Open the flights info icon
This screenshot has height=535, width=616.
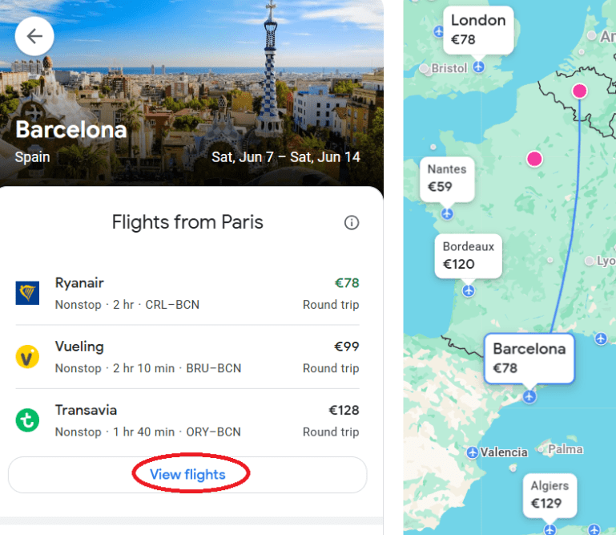[x=351, y=222]
